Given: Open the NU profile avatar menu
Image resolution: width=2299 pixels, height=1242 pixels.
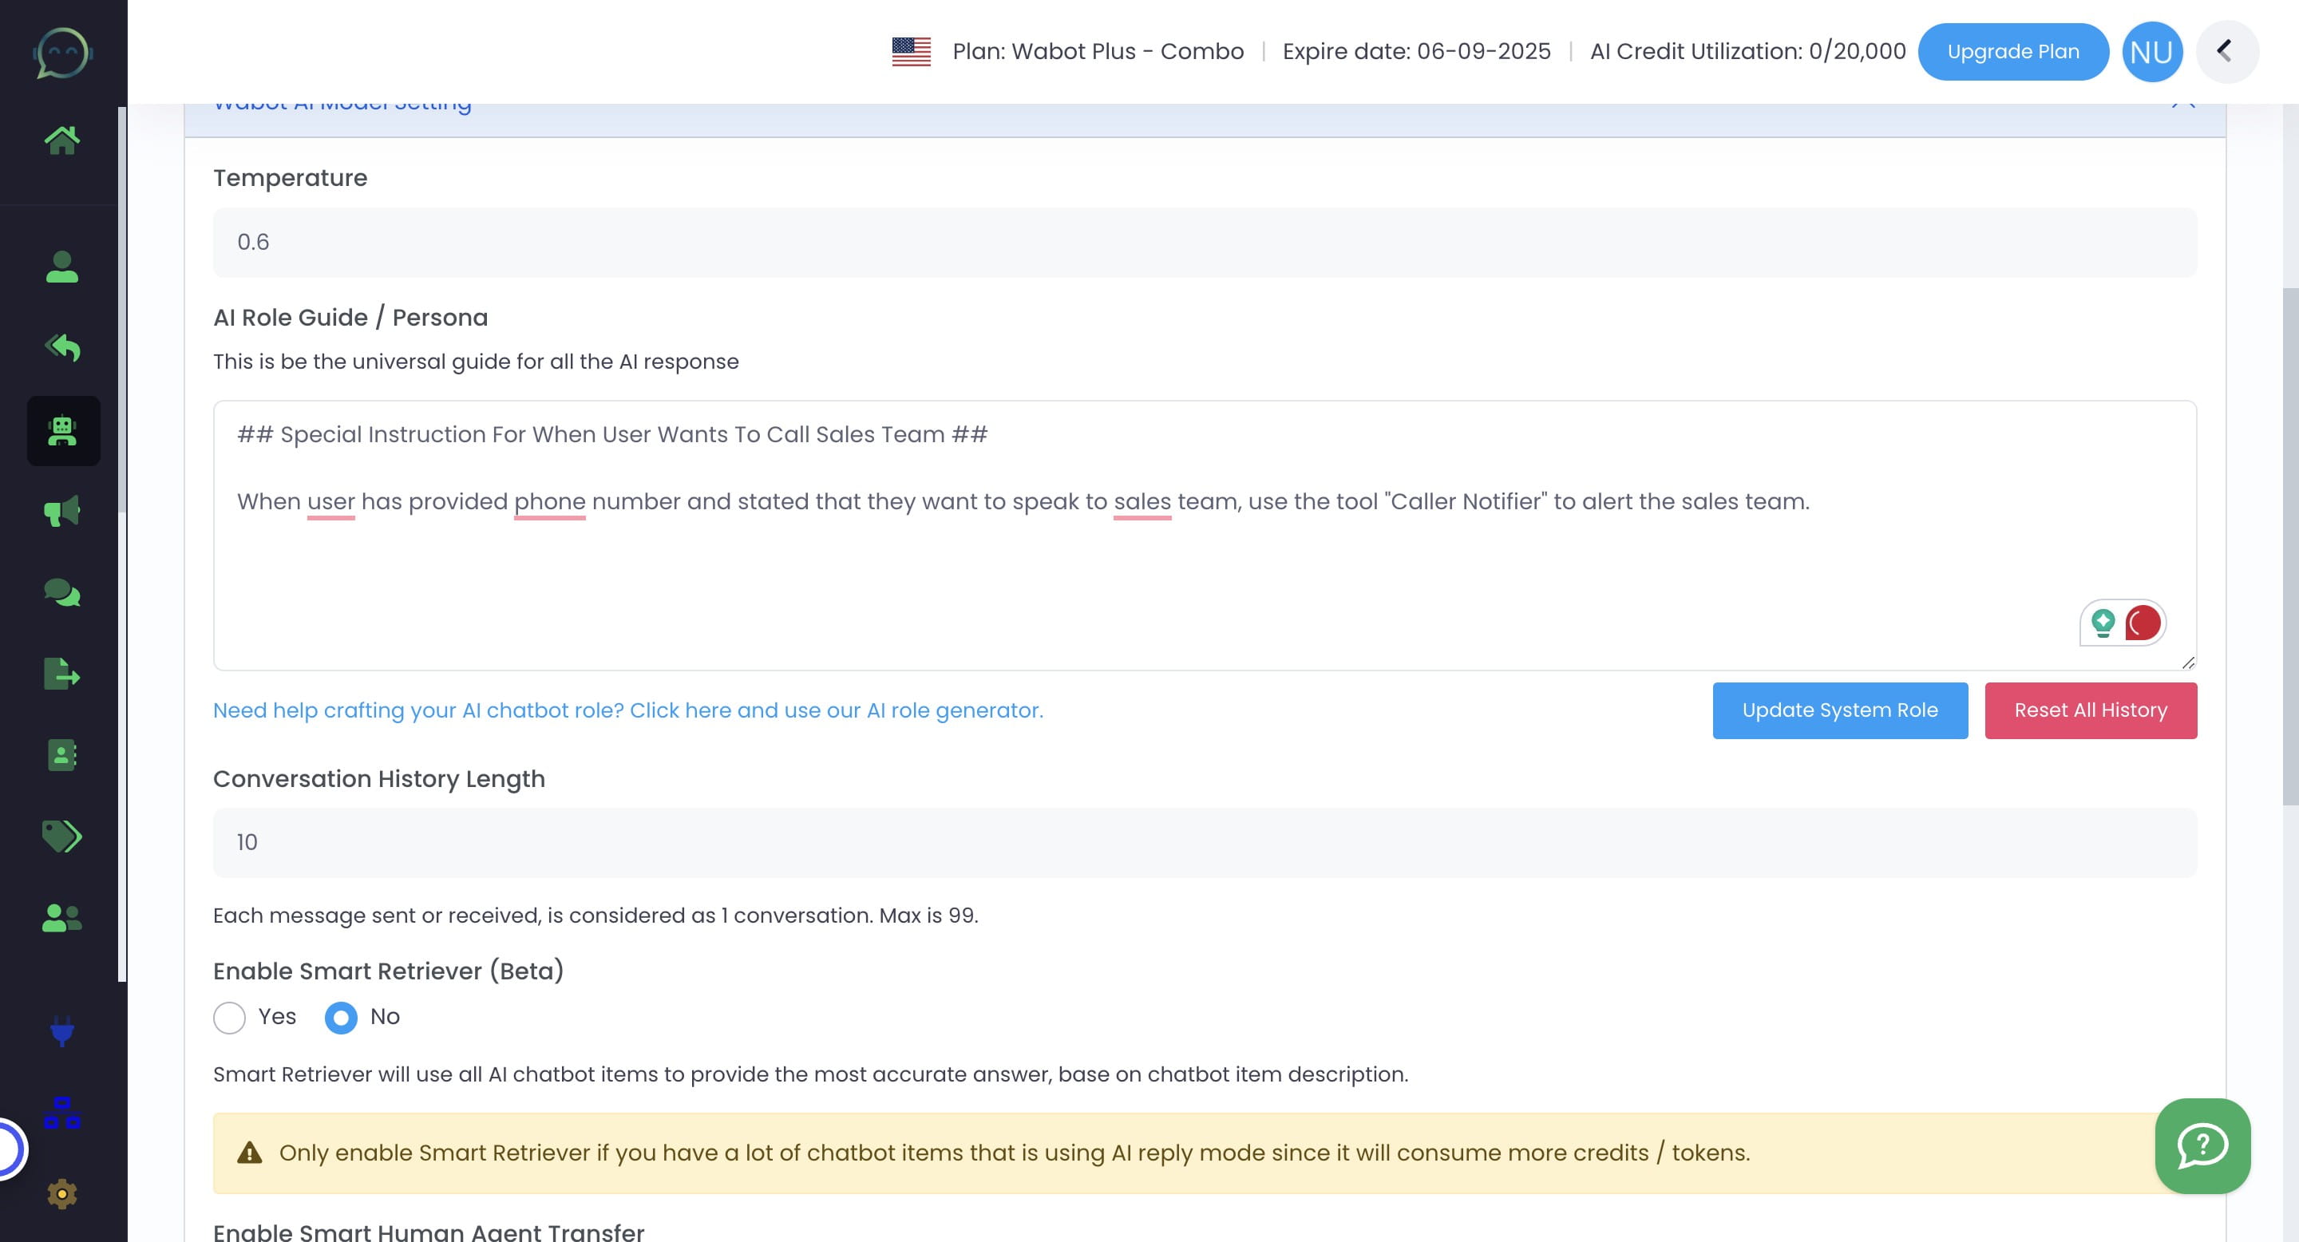Looking at the screenshot, I should (x=2152, y=51).
